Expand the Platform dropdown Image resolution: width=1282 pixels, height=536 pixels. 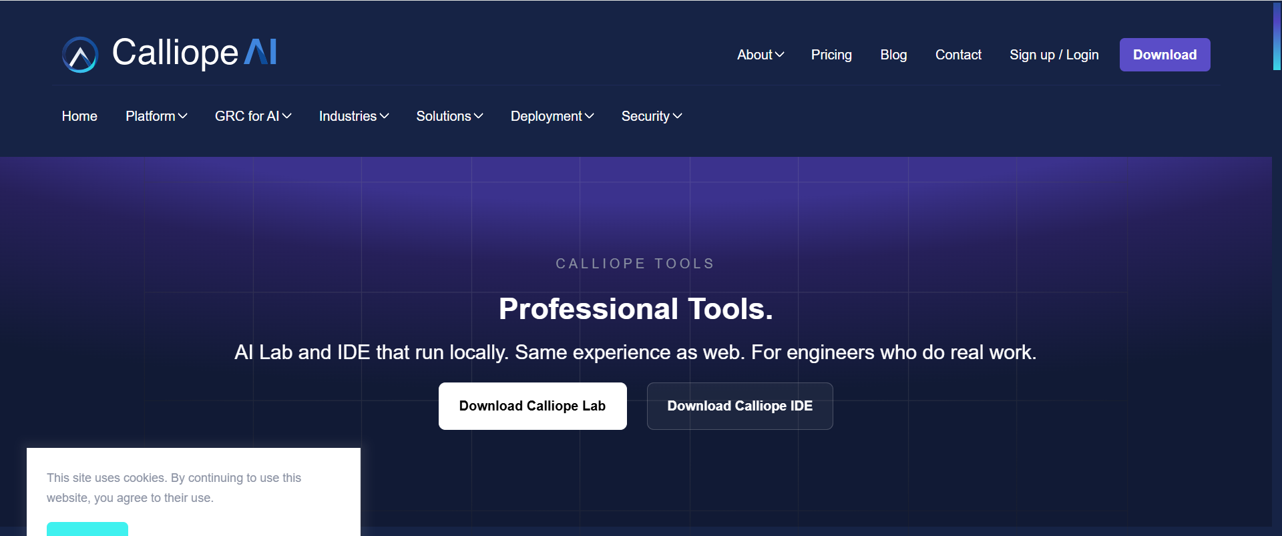click(156, 116)
